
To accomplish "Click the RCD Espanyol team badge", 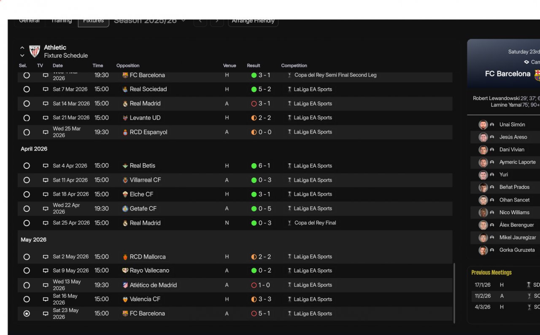I will coord(125,132).
